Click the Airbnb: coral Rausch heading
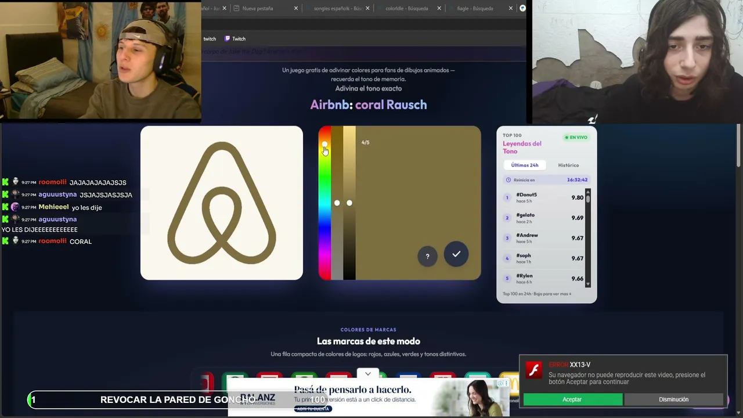This screenshot has height=418, width=743. point(369,105)
